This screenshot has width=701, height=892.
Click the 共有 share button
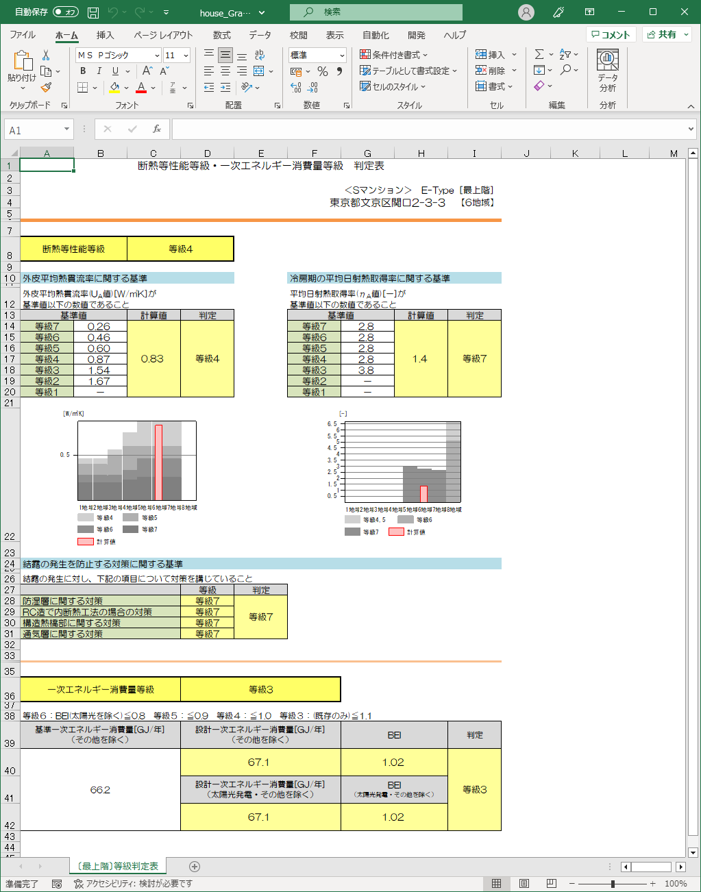[667, 35]
